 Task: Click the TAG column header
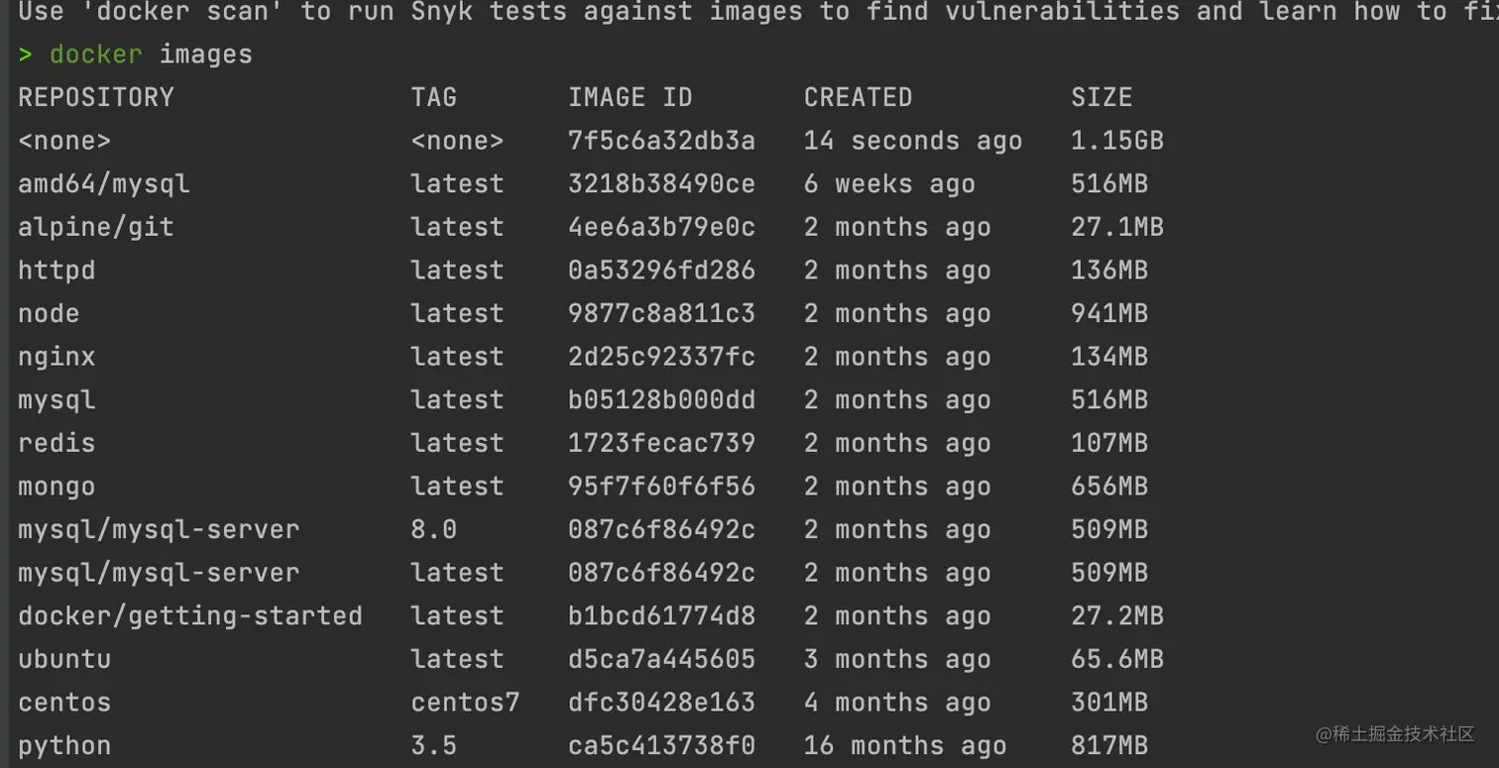click(434, 97)
